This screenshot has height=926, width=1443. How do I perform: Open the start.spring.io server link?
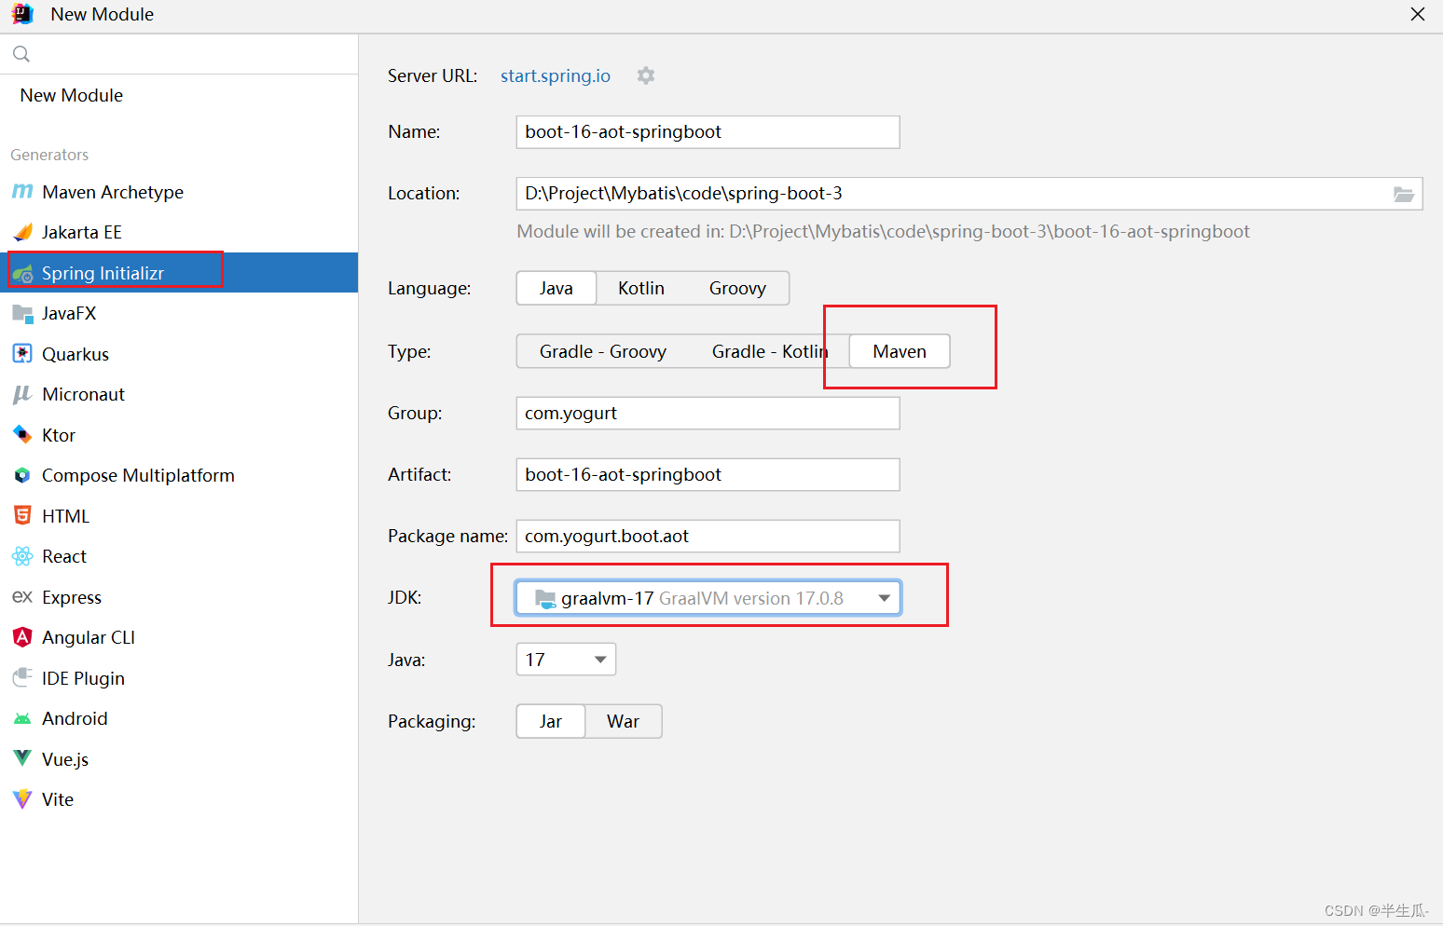coord(556,75)
